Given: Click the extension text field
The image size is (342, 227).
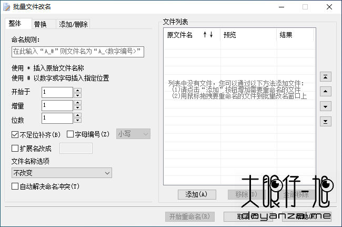Looking at the screenshot, I should tap(76, 148).
